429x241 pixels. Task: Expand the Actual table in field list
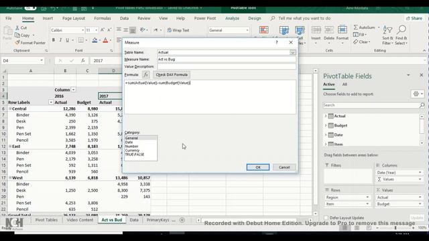click(326, 116)
